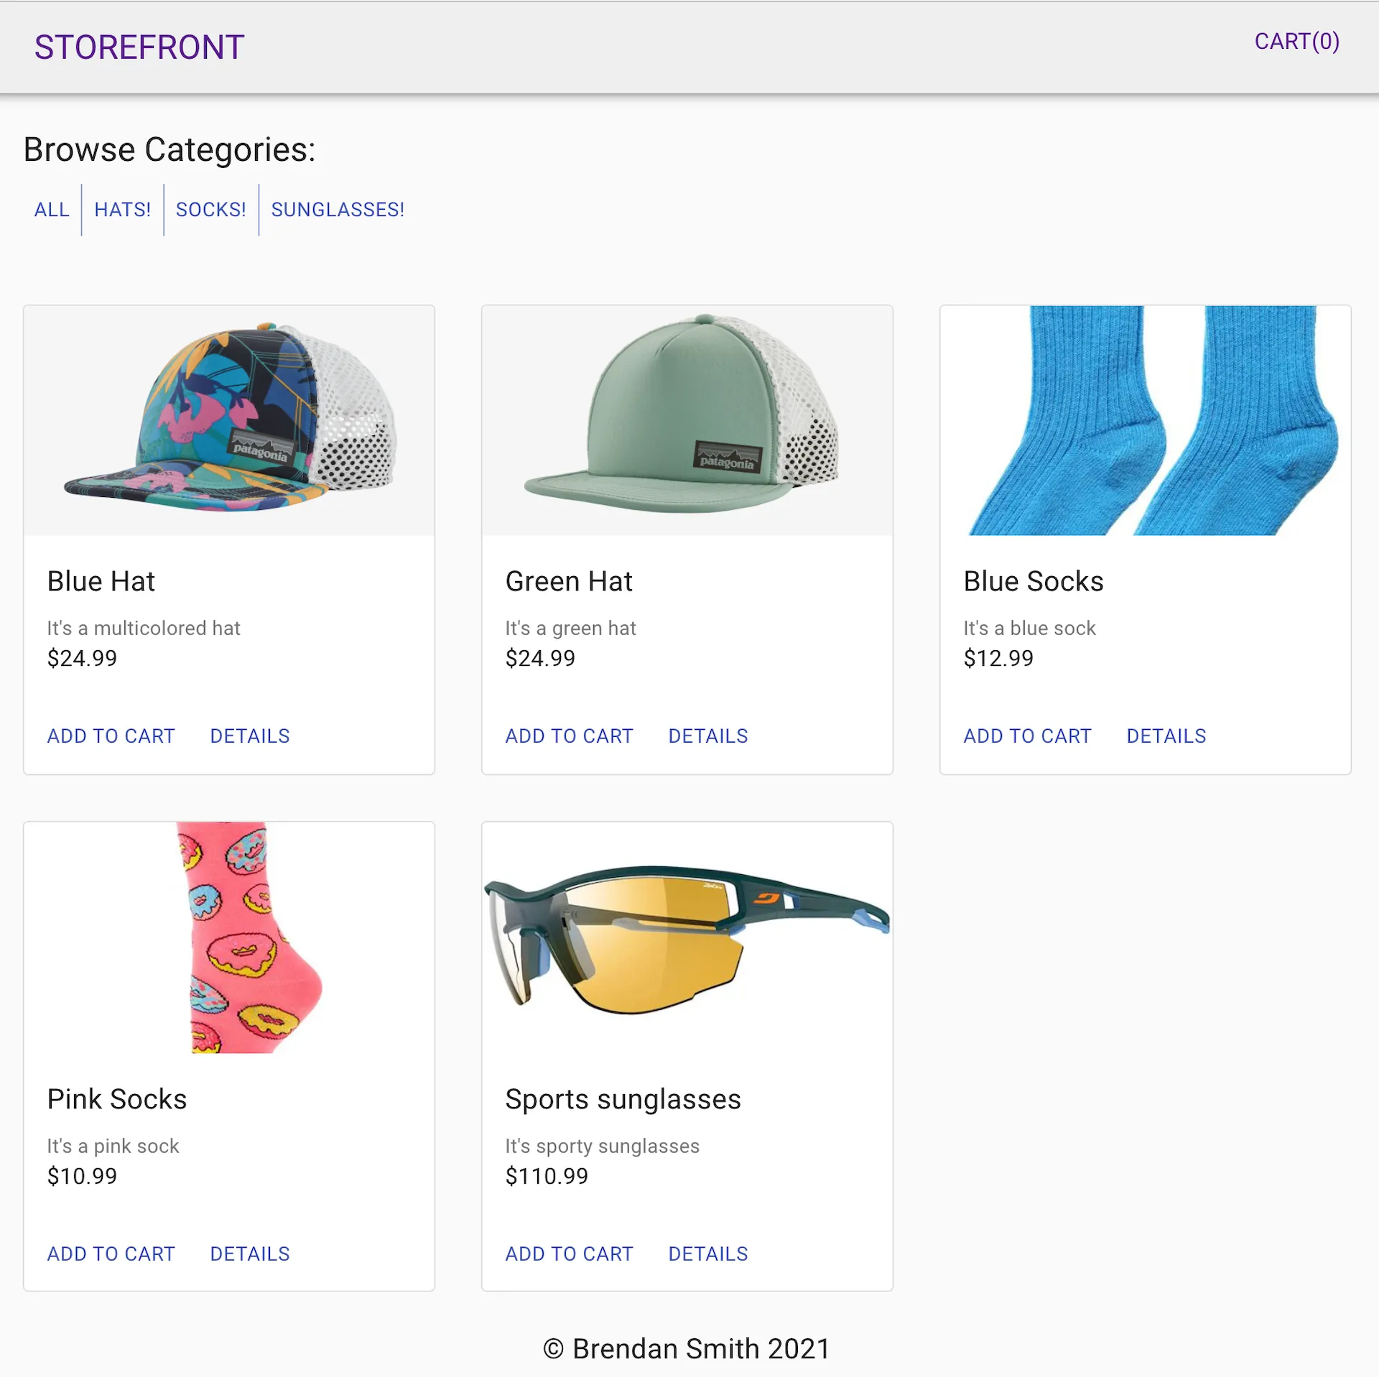Filter products by SOCKS! category
The image size is (1379, 1377).
[210, 210]
